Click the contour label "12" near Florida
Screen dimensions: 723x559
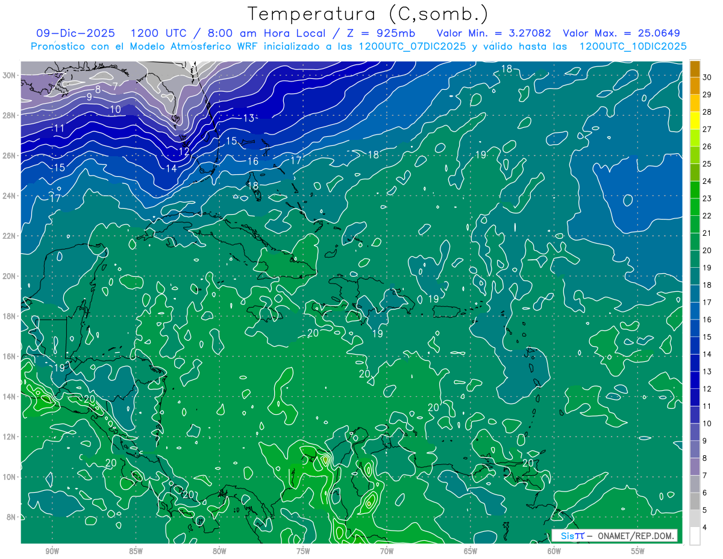(184, 151)
